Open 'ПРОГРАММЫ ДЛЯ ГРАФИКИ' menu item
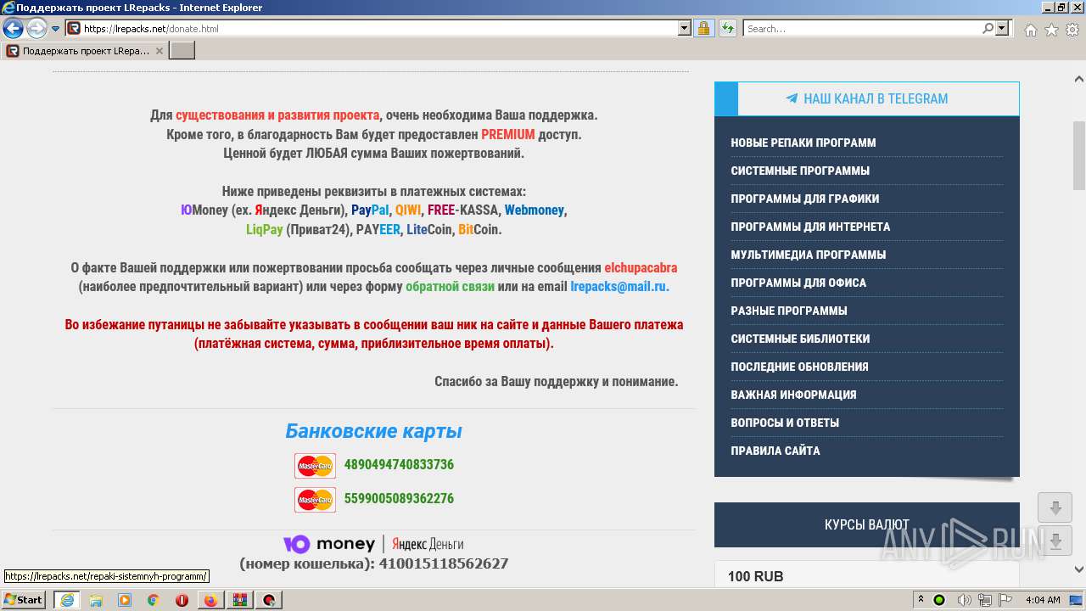The height and width of the screenshot is (611, 1086). [x=805, y=199]
